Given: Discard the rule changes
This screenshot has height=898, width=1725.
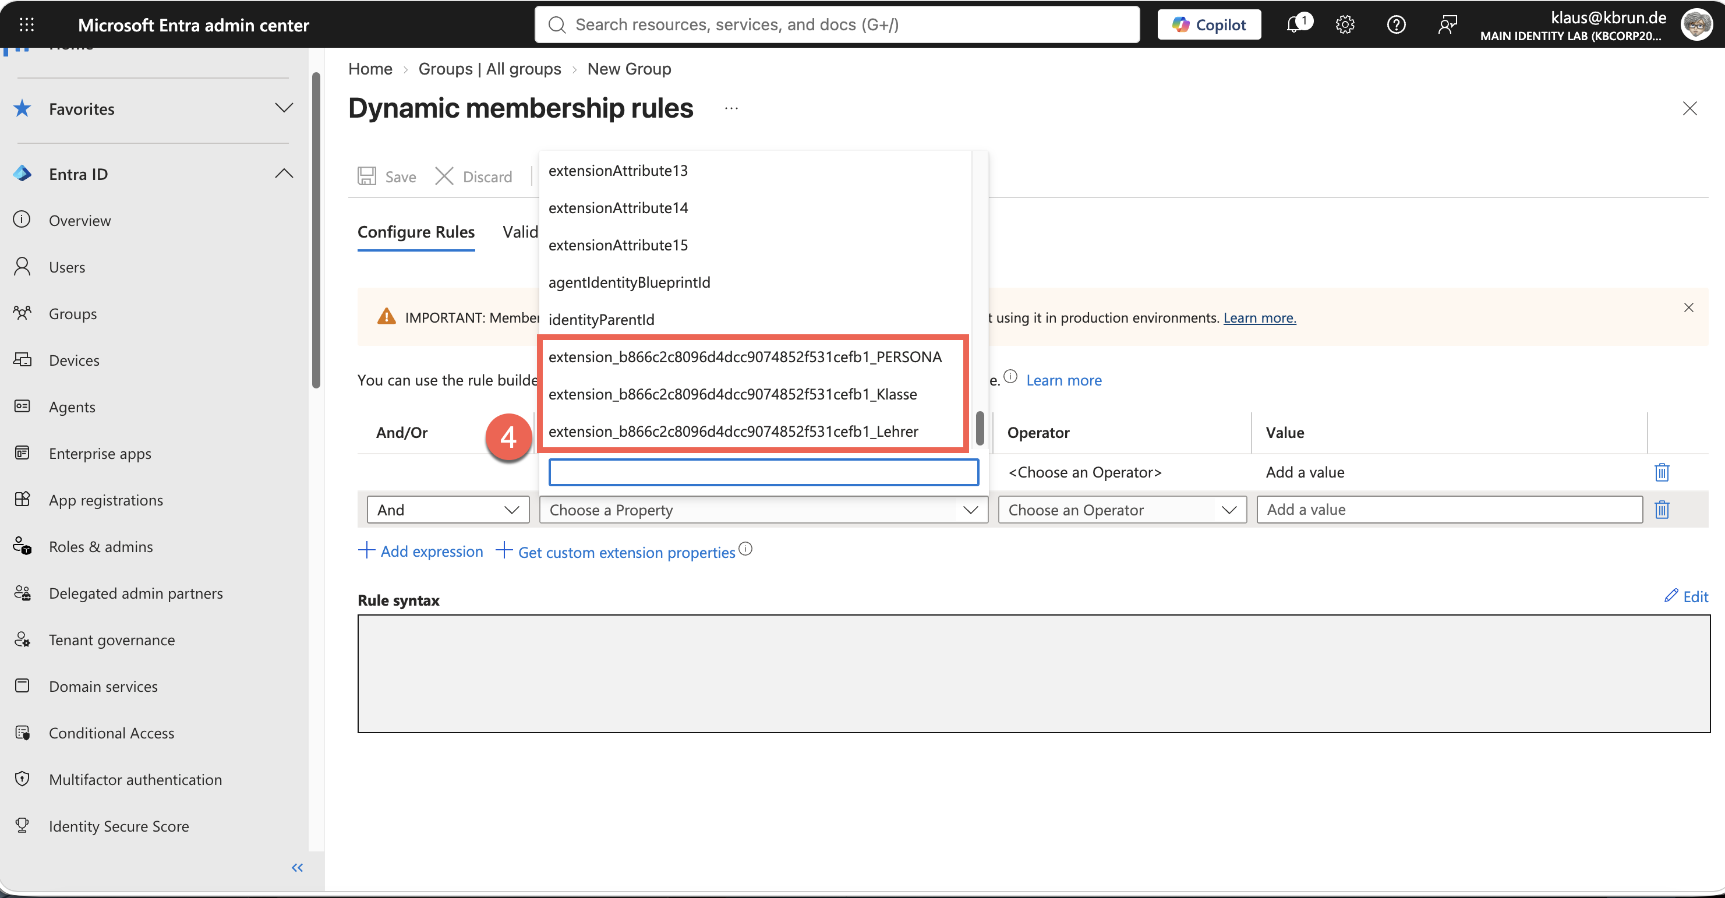Looking at the screenshot, I should click(x=473, y=177).
